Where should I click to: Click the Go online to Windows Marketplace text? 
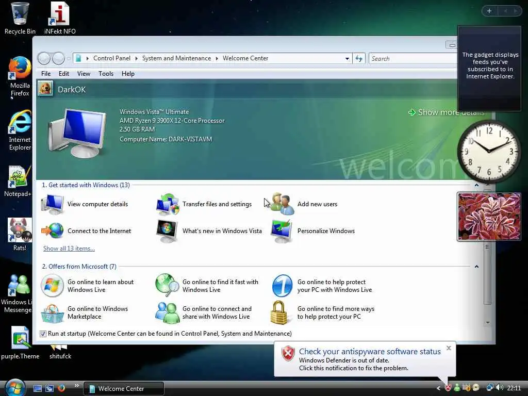point(97,312)
